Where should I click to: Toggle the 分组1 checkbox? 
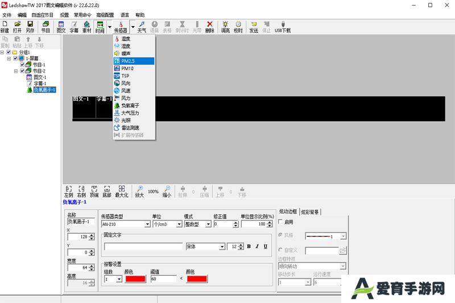click(9, 52)
